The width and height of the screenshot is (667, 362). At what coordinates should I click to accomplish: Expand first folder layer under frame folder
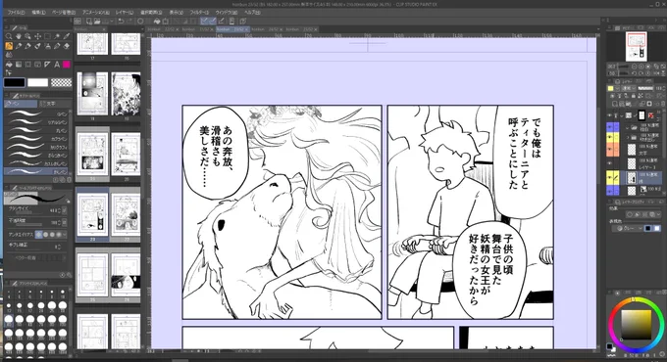click(x=628, y=127)
